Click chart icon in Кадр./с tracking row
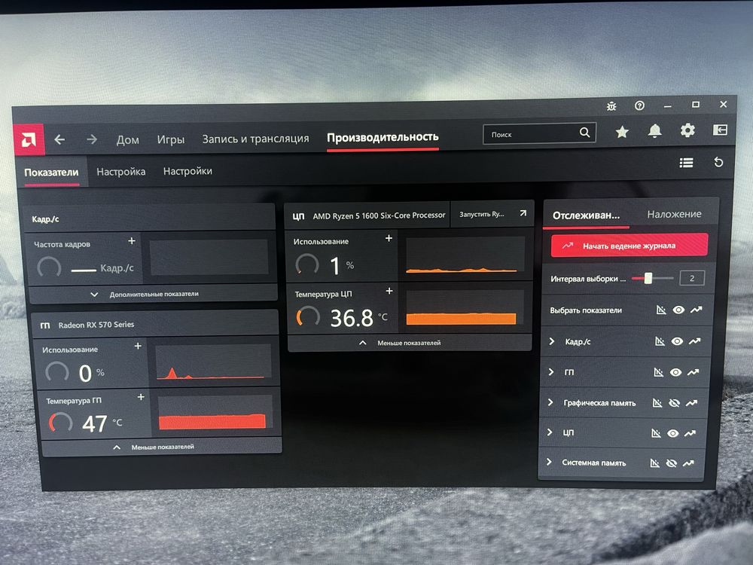This screenshot has width=753, height=565. coord(660,341)
